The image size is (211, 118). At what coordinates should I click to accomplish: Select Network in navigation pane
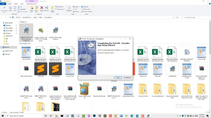(x=7, y=54)
